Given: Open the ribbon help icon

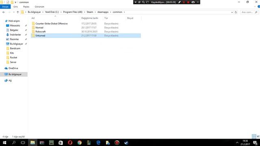Looking at the screenshot, I should pyautogui.click(x=259, y=6).
